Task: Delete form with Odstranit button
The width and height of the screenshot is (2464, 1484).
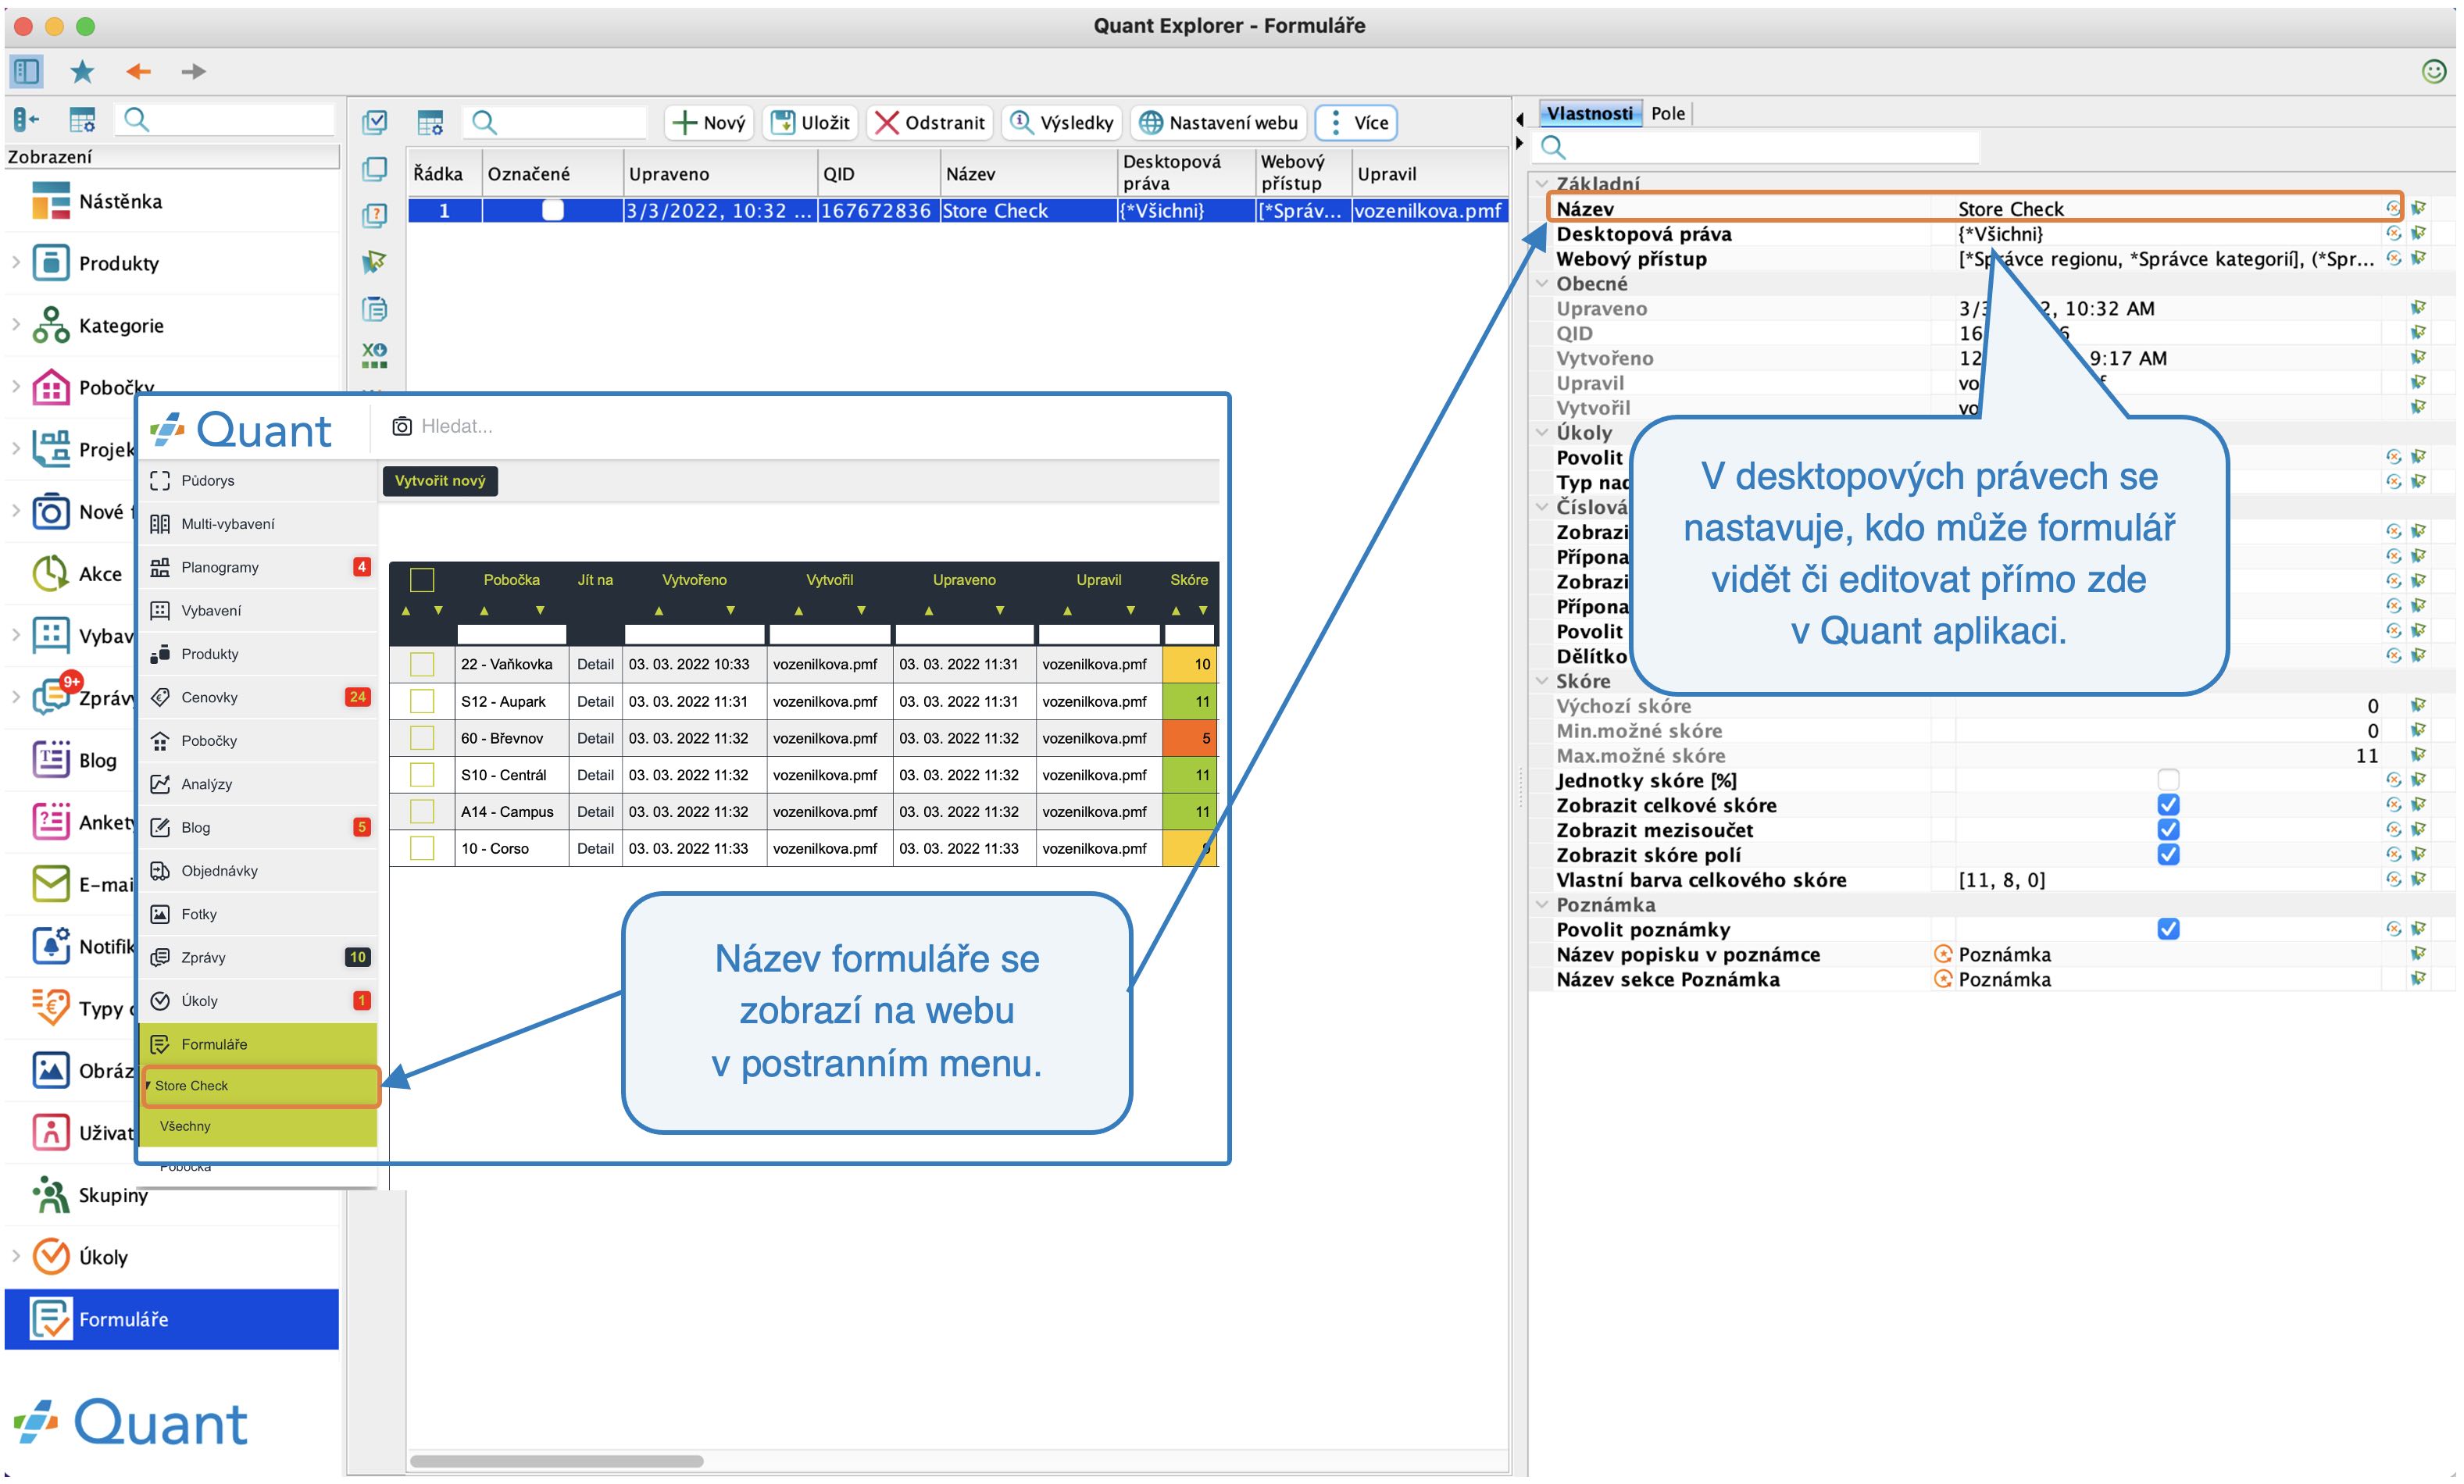Action: coord(929,122)
